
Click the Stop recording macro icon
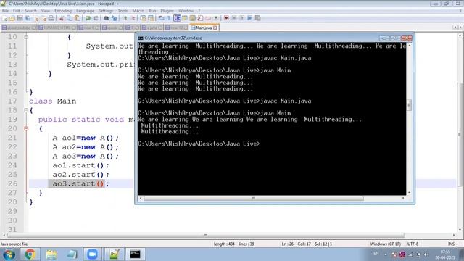[234, 18]
